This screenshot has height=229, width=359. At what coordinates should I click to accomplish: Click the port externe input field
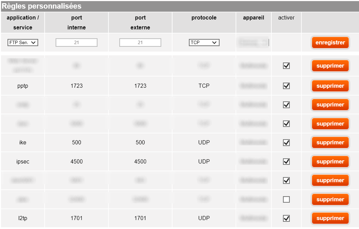[140, 43]
